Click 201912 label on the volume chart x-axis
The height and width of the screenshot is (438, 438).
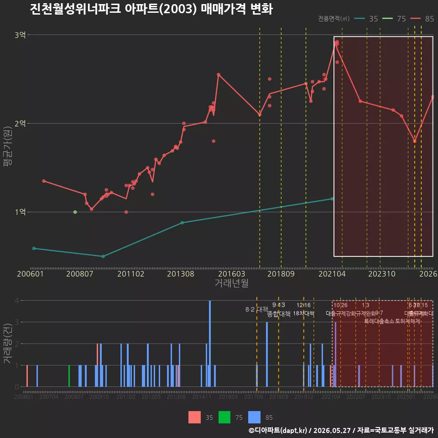coord(304,396)
